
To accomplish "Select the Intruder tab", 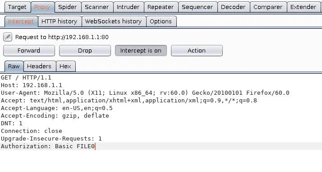I will (129, 7).
